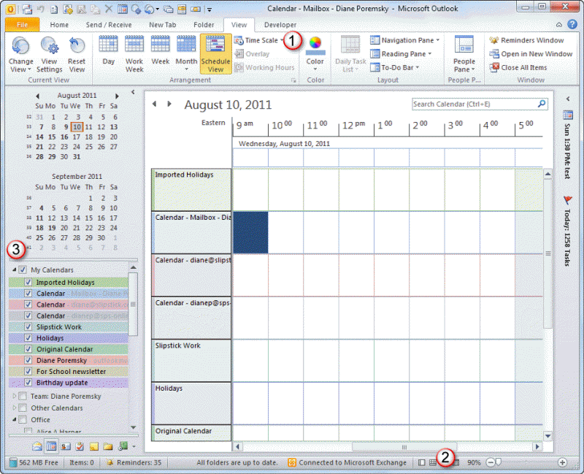
Task: Toggle the My Calendars group checkbox
Action: pos(23,270)
